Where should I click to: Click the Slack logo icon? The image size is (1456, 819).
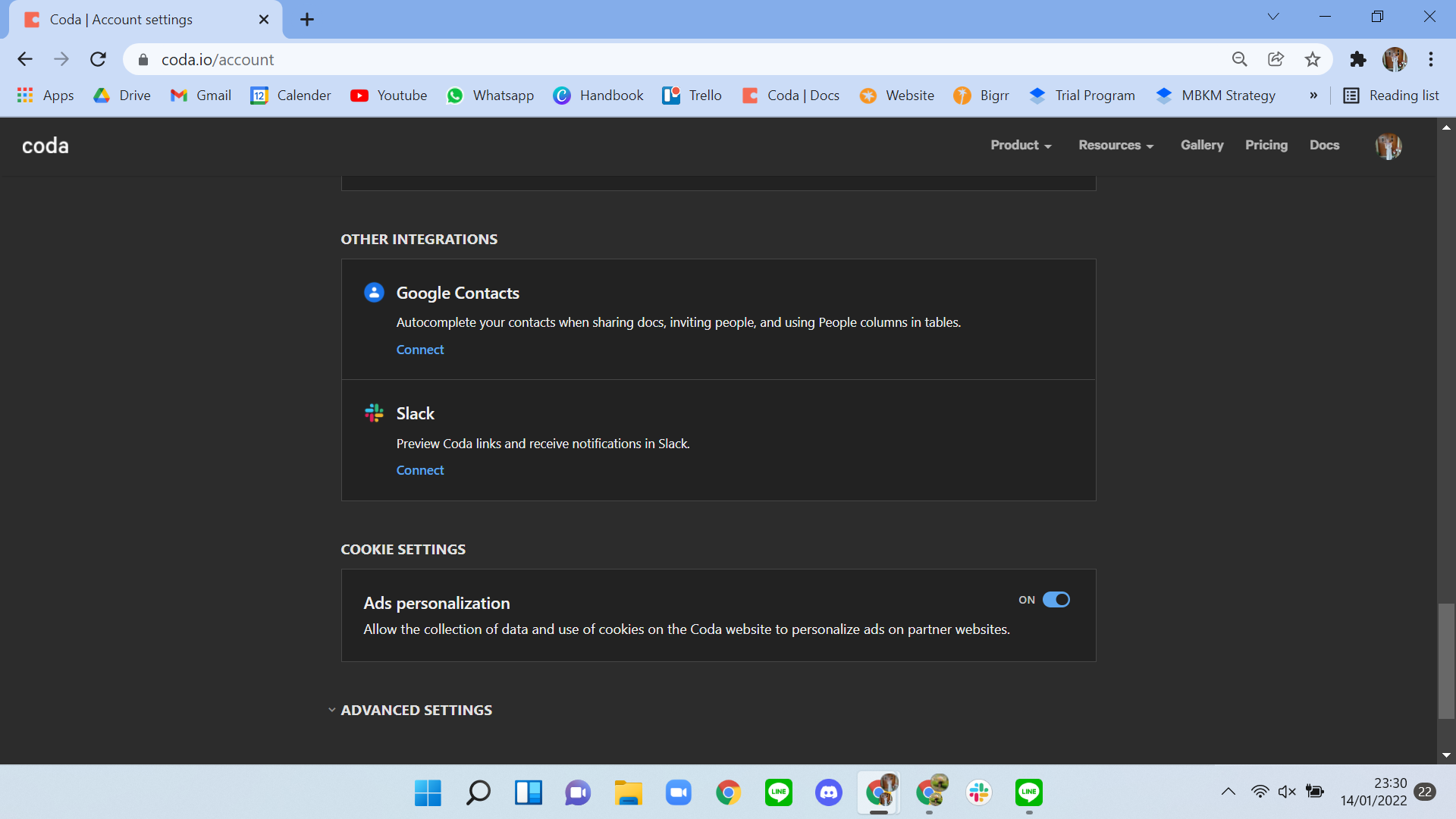click(x=374, y=413)
